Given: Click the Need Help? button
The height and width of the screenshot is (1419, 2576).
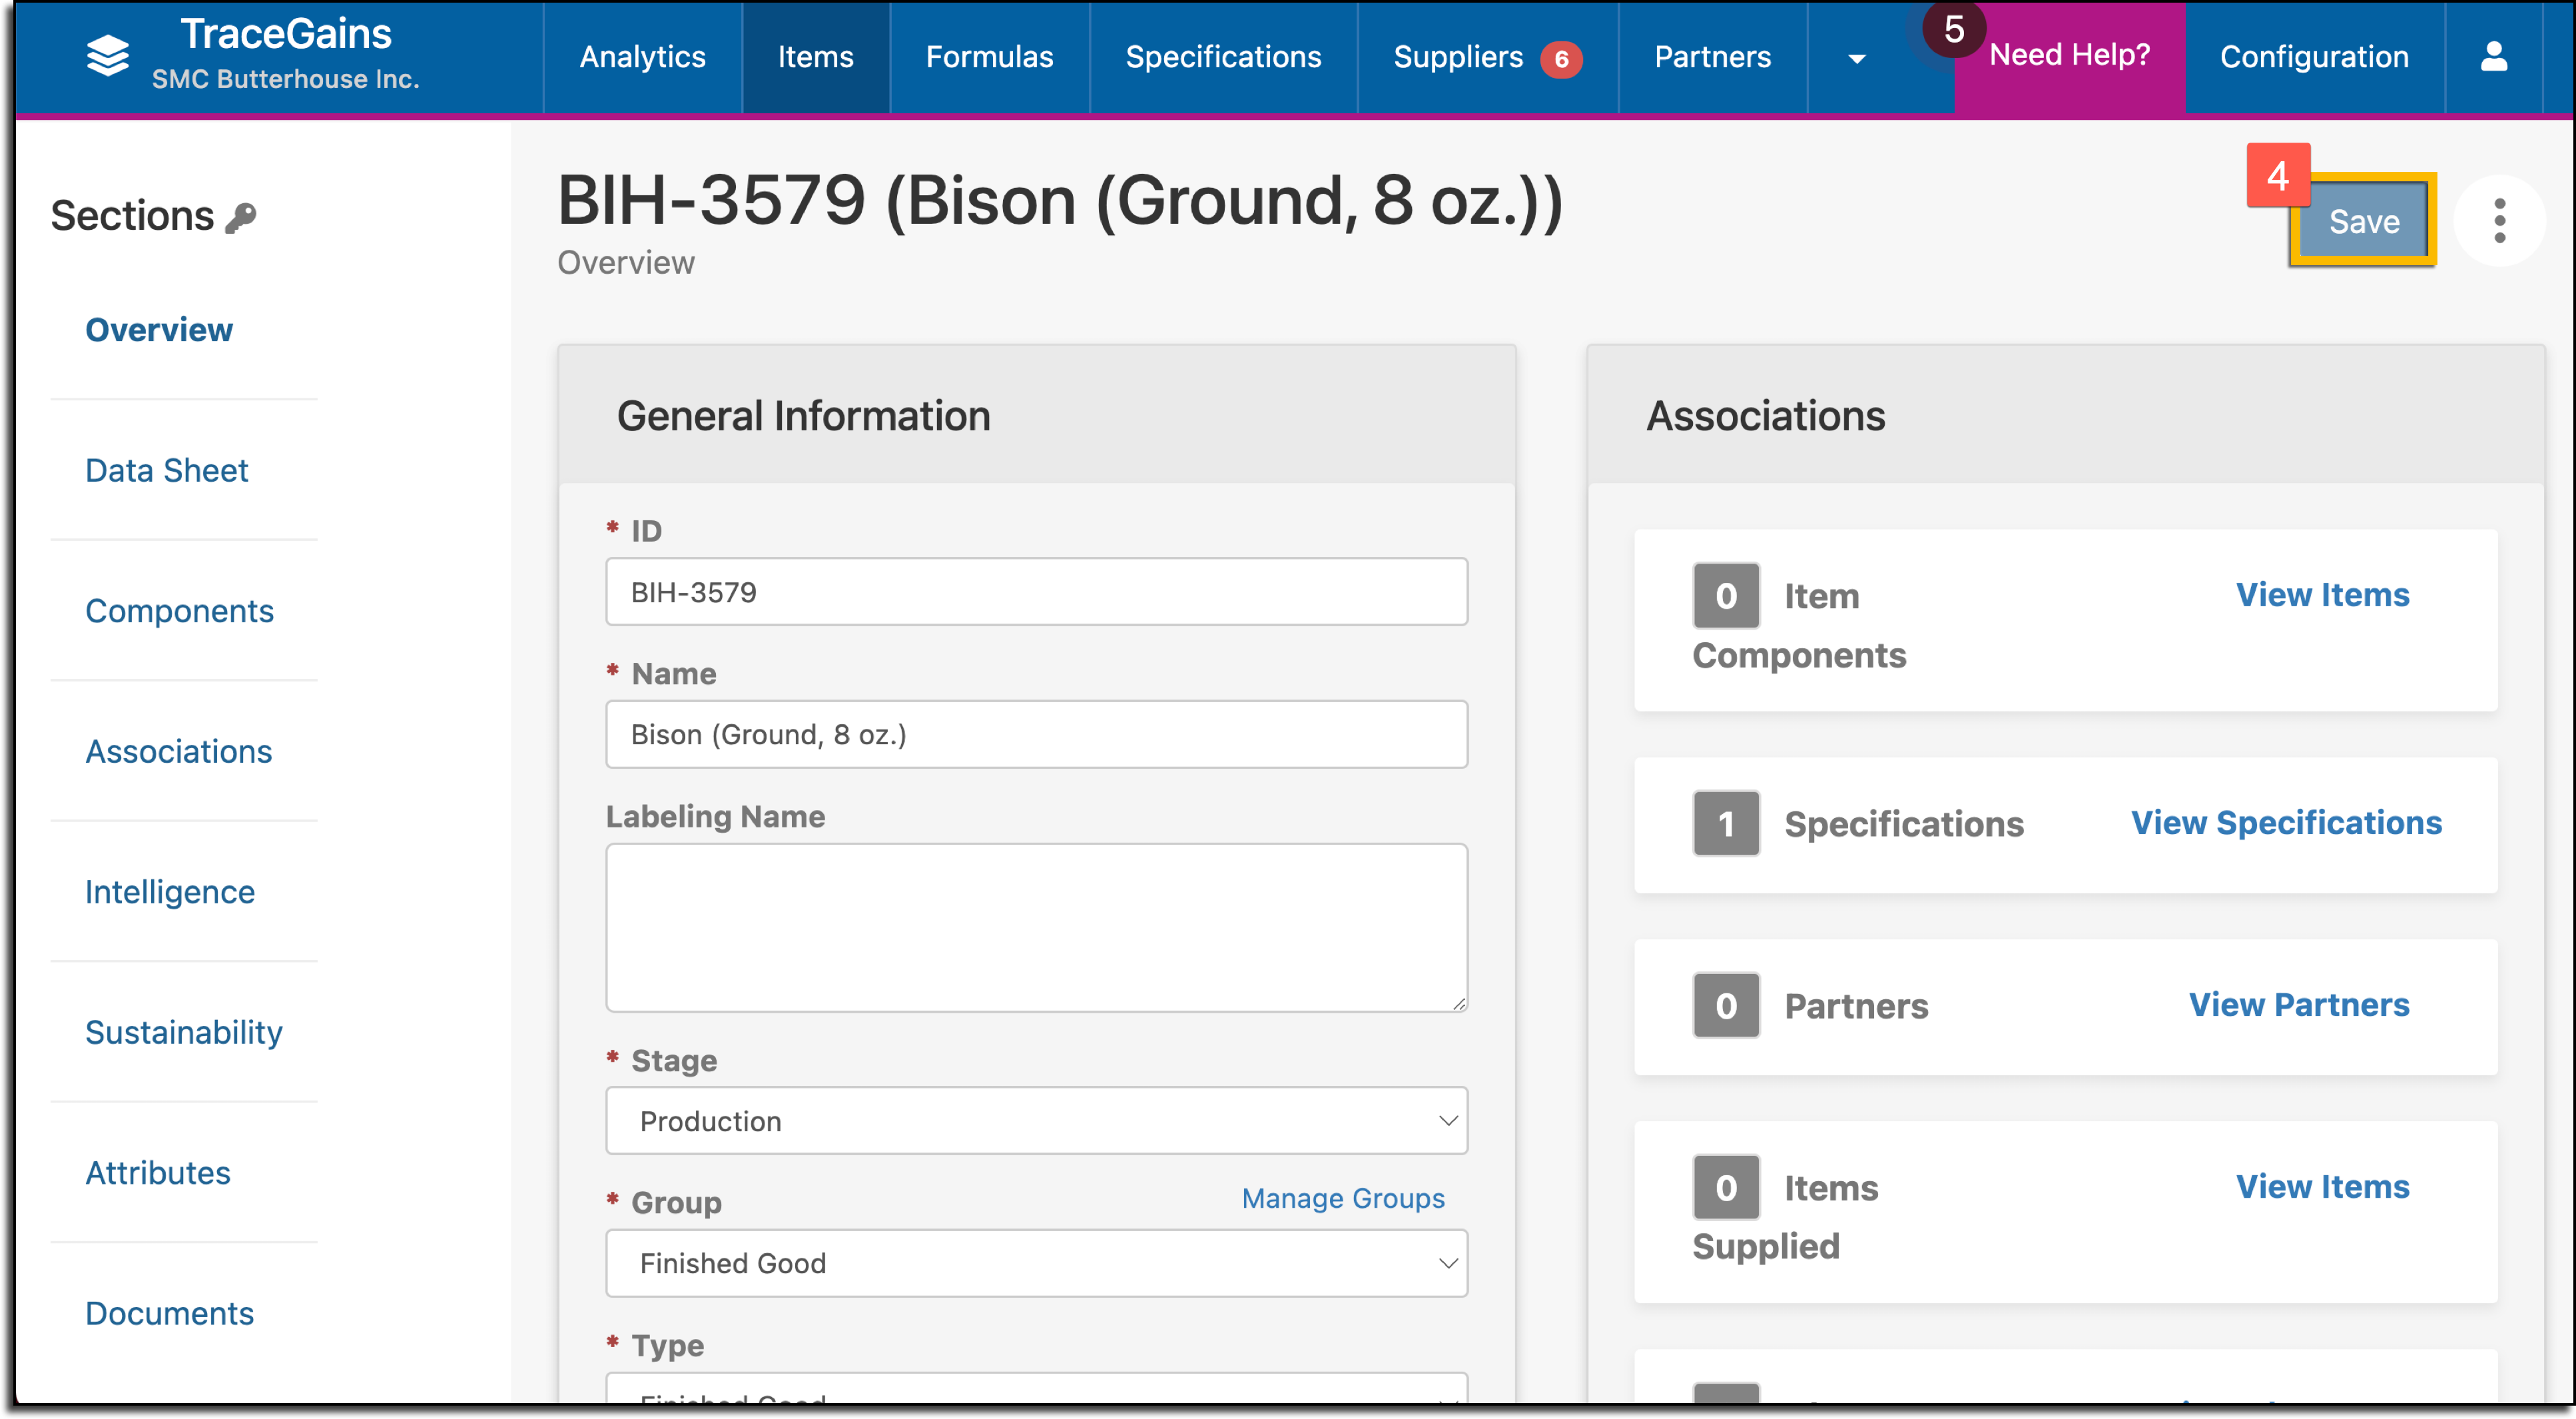Looking at the screenshot, I should (2069, 55).
